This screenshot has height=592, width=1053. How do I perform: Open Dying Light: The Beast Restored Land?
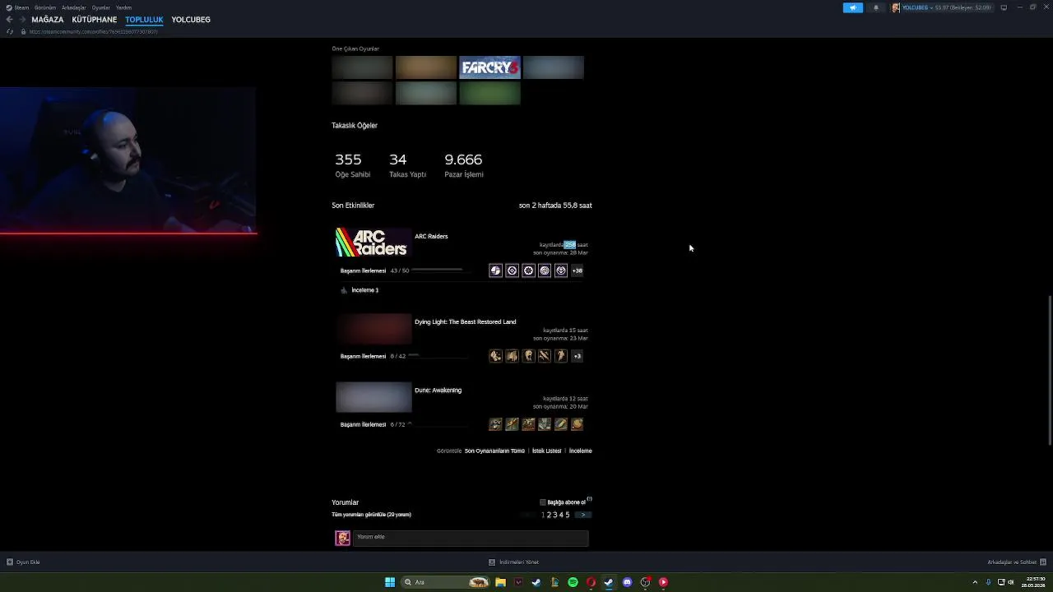465,322
